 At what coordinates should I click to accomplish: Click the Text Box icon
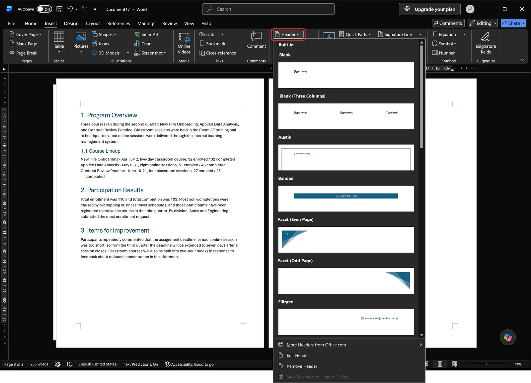(329, 36)
